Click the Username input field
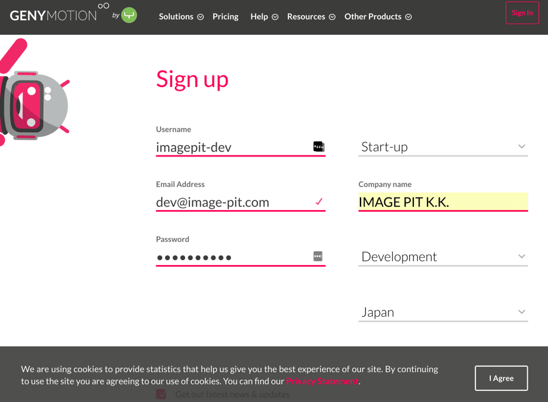 coord(241,147)
